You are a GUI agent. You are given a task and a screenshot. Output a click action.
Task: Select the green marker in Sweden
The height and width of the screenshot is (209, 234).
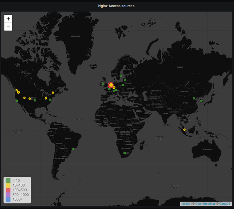point(121,76)
